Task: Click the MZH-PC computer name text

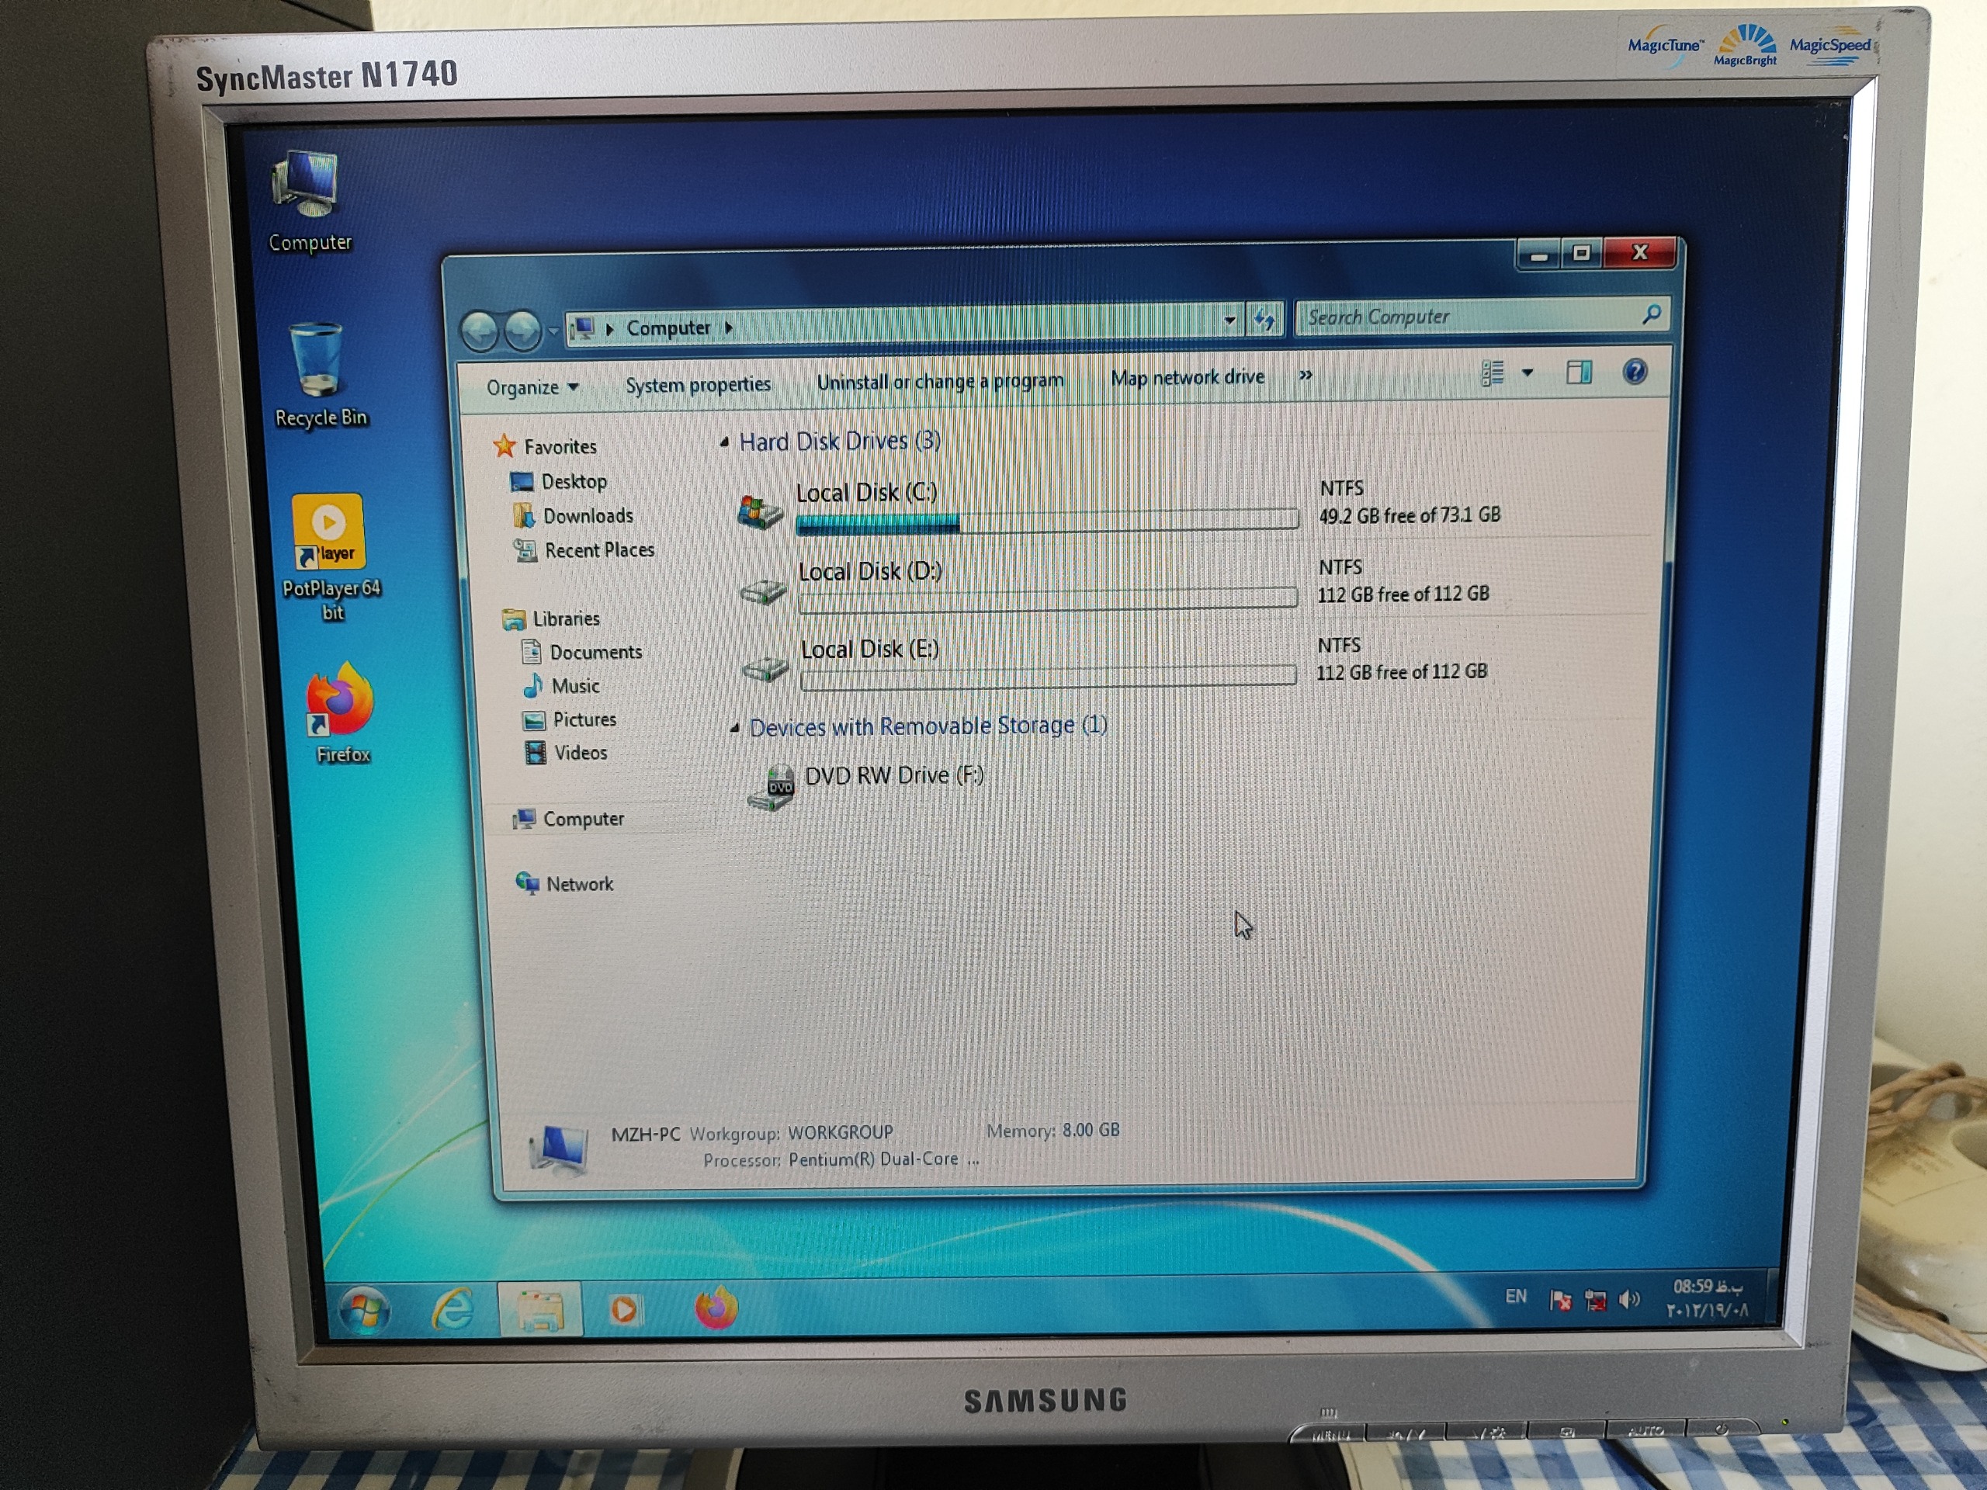Action: (645, 1135)
